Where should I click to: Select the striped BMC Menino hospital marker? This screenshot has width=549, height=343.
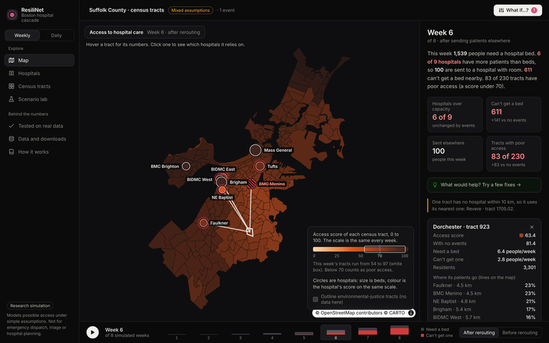pos(251,183)
